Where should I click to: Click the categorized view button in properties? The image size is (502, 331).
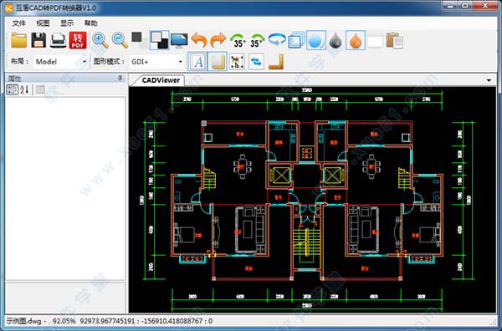tap(13, 90)
